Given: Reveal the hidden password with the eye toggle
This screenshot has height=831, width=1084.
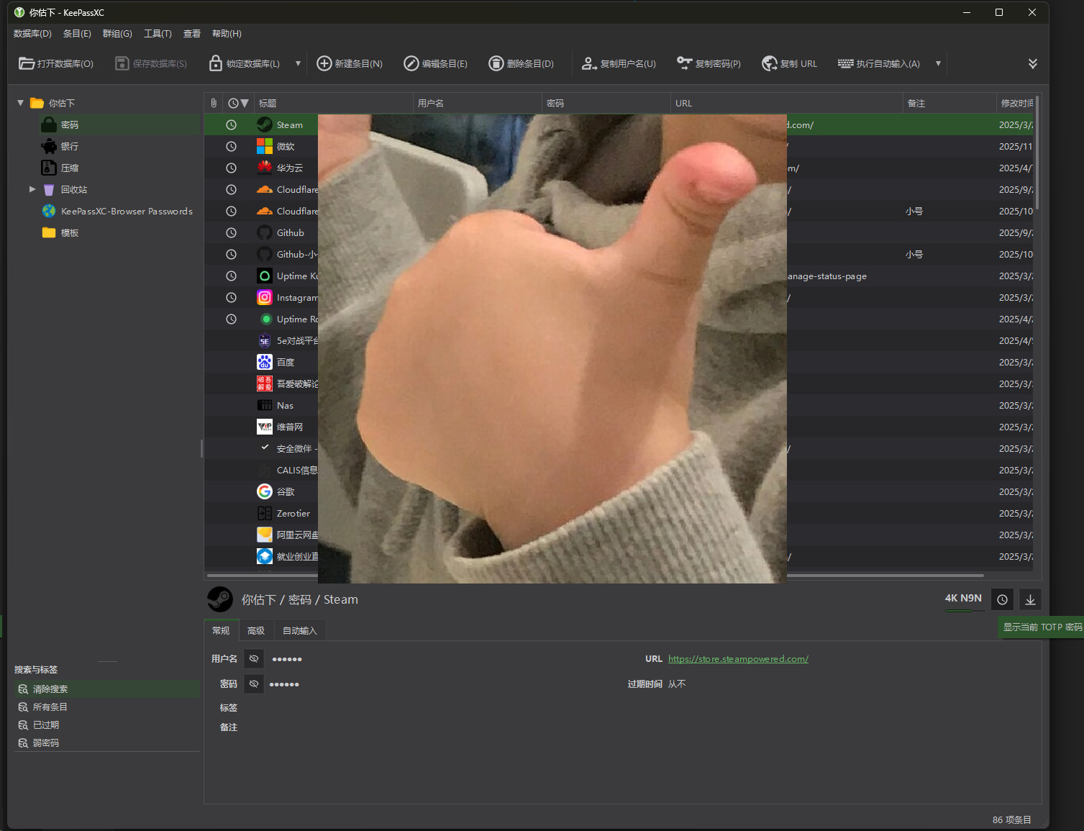Looking at the screenshot, I should click(x=254, y=684).
